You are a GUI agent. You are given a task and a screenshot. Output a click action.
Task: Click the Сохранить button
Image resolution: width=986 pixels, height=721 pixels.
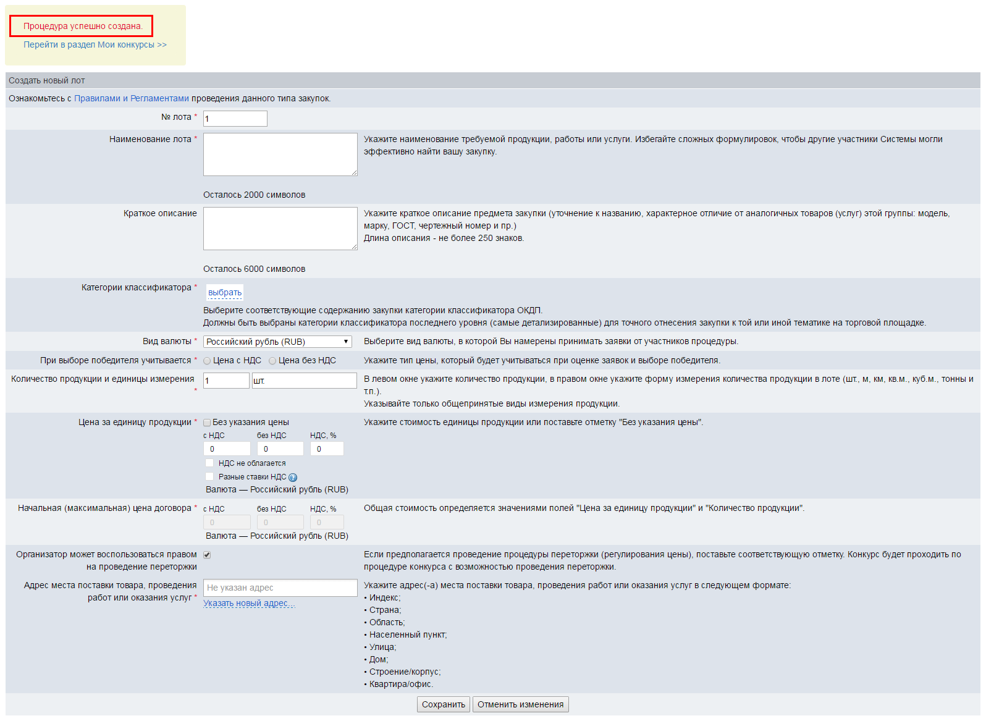tap(444, 704)
